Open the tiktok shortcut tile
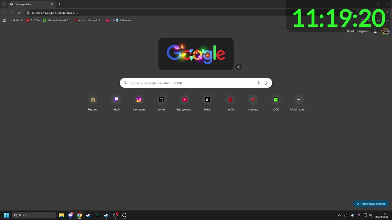 point(207,103)
